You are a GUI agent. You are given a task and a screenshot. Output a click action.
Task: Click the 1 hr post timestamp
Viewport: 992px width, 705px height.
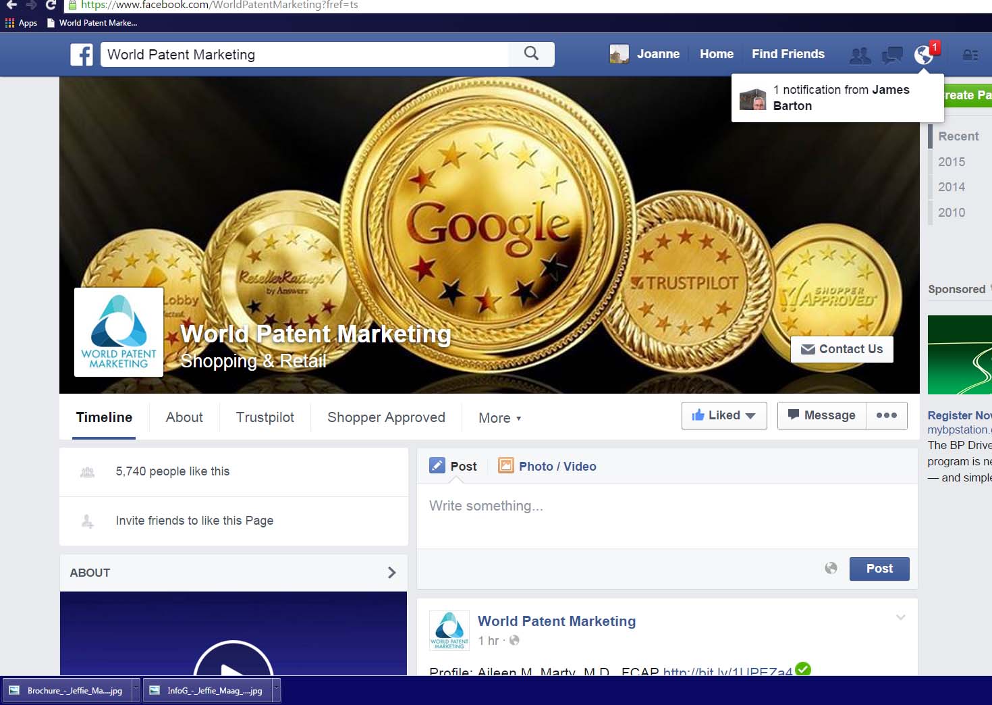pos(488,641)
